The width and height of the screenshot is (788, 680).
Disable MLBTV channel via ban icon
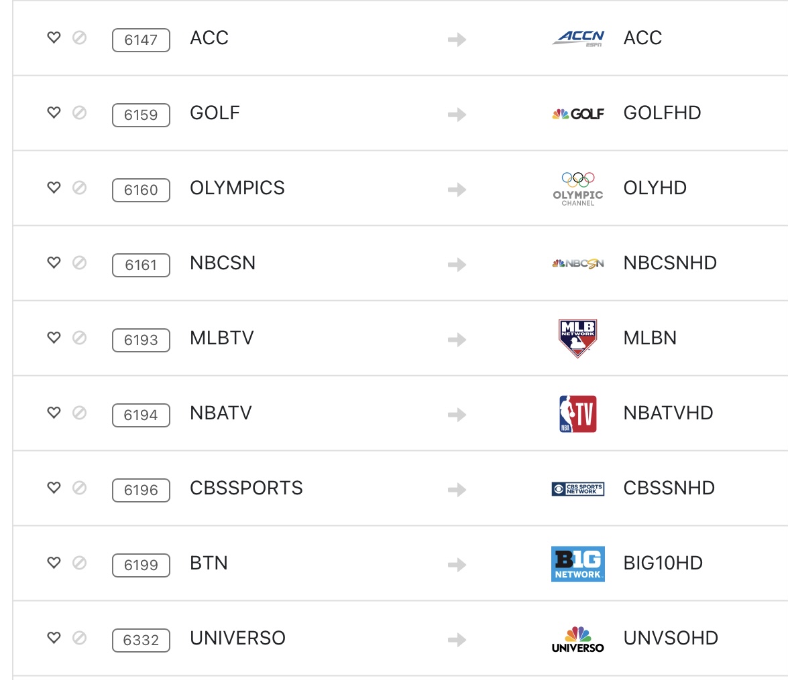tap(79, 338)
